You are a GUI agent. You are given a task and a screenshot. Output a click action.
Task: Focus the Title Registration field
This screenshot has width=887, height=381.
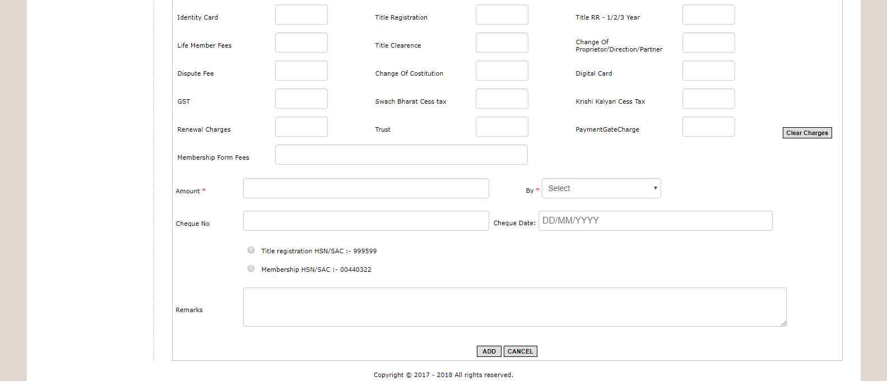click(501, 15)
